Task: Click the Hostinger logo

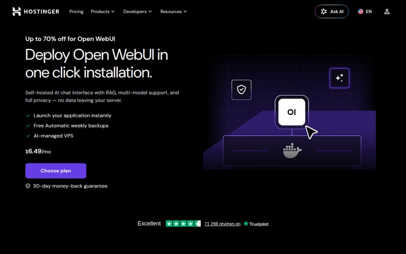Action: [36, 11]
